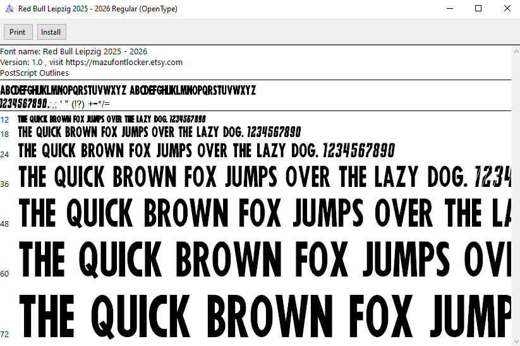Click the 36 point size label
The width and height of the screenshot is (520, 346).
4,184
